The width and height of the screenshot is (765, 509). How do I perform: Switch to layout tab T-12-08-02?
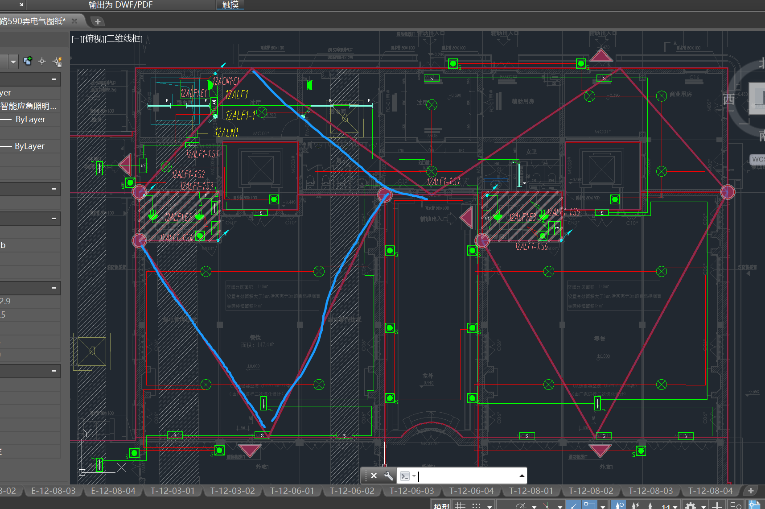[591, 491]
